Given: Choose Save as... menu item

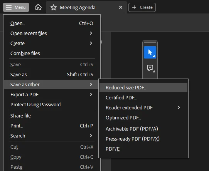Looking at the screenshot, I should (52, 74).
